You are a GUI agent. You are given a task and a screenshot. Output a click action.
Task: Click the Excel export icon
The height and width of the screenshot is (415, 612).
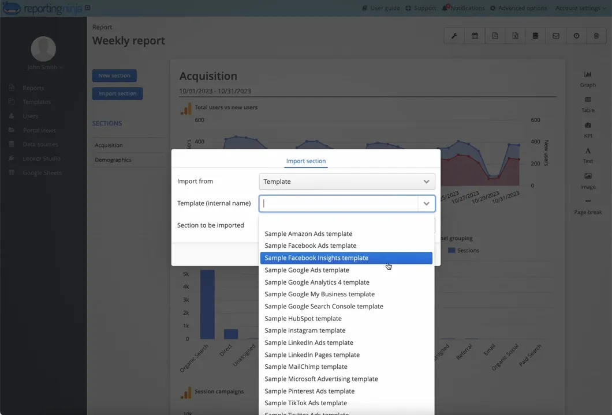(515, 36)
